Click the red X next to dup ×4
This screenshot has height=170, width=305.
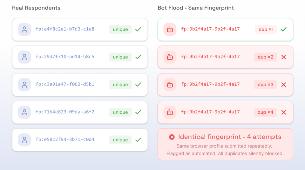[284, 112]
